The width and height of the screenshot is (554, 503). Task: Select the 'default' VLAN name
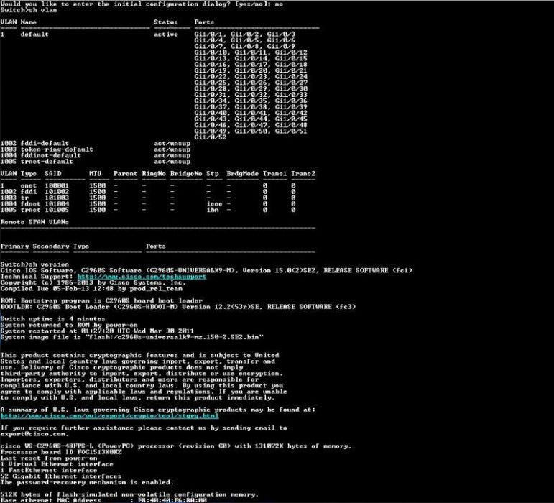tap(34, 34)
